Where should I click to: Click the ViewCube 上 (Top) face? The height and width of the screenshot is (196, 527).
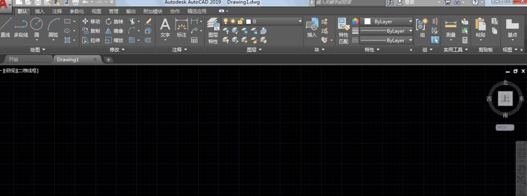[x=505, y=99]
